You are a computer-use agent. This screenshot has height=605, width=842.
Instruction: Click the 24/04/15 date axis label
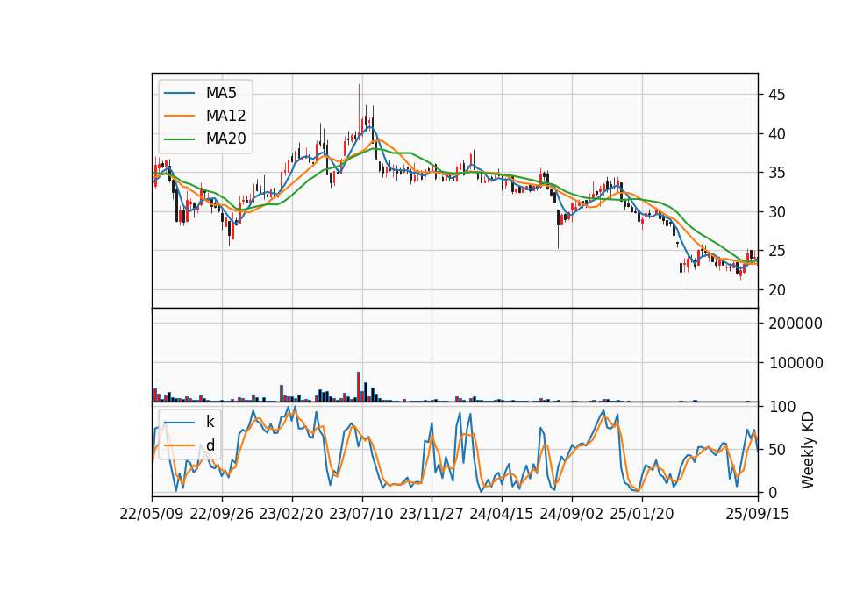pyautogui.click(x=502, y=514)
